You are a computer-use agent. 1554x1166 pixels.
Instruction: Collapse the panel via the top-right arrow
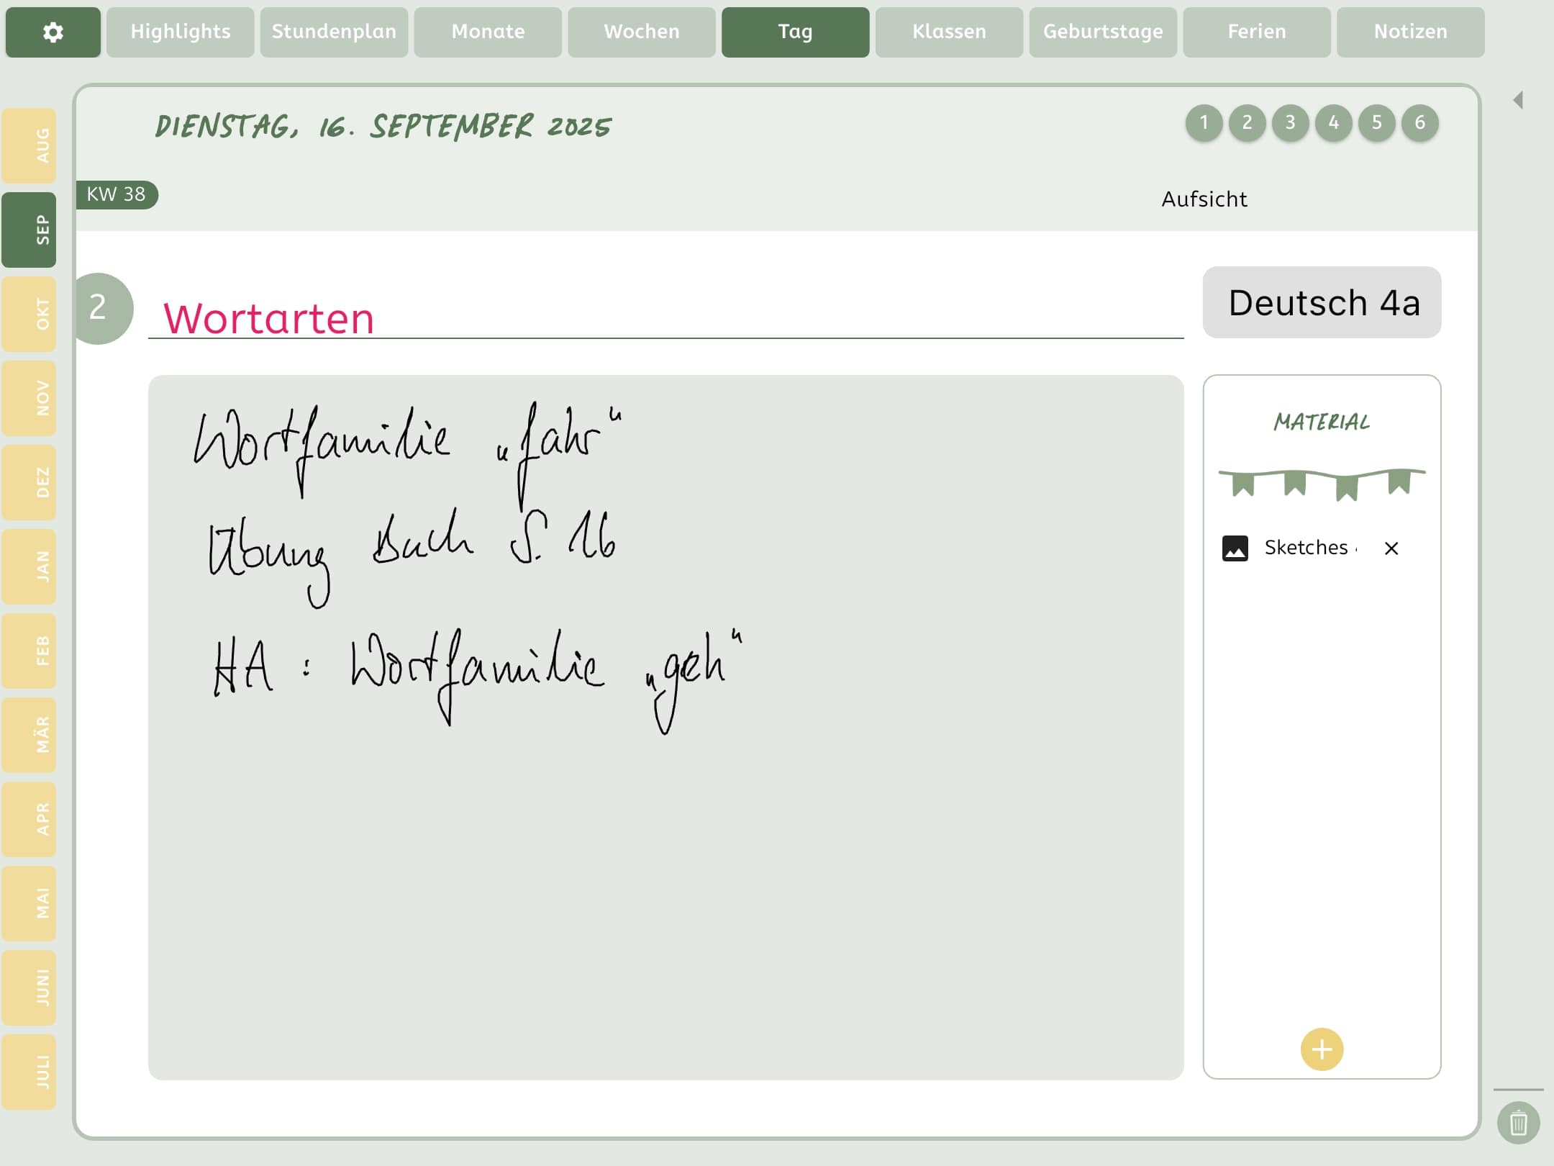1518,99
